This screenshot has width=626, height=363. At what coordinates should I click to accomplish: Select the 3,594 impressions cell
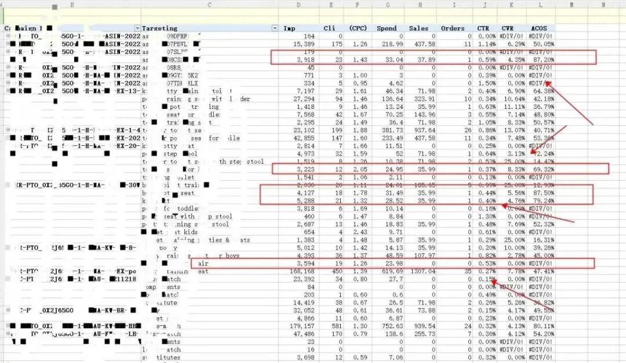coord(306,263)
